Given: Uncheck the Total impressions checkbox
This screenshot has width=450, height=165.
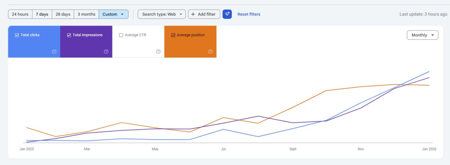Looking at the screenshot, I should [69, 35].
